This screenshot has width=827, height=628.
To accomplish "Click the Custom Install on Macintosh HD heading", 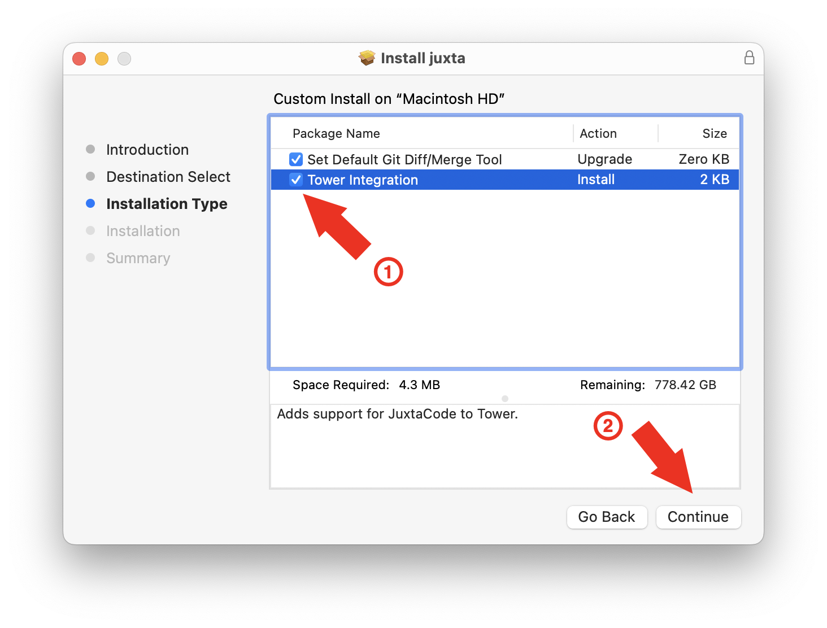I will pos(389,99).
